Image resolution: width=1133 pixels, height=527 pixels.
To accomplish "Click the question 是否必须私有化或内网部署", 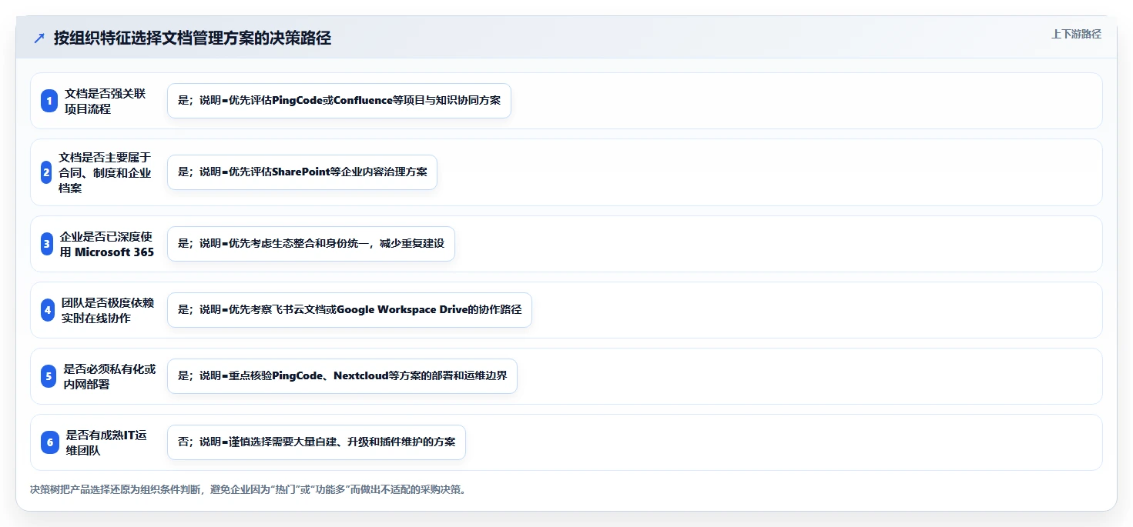I will pos(109,376).
